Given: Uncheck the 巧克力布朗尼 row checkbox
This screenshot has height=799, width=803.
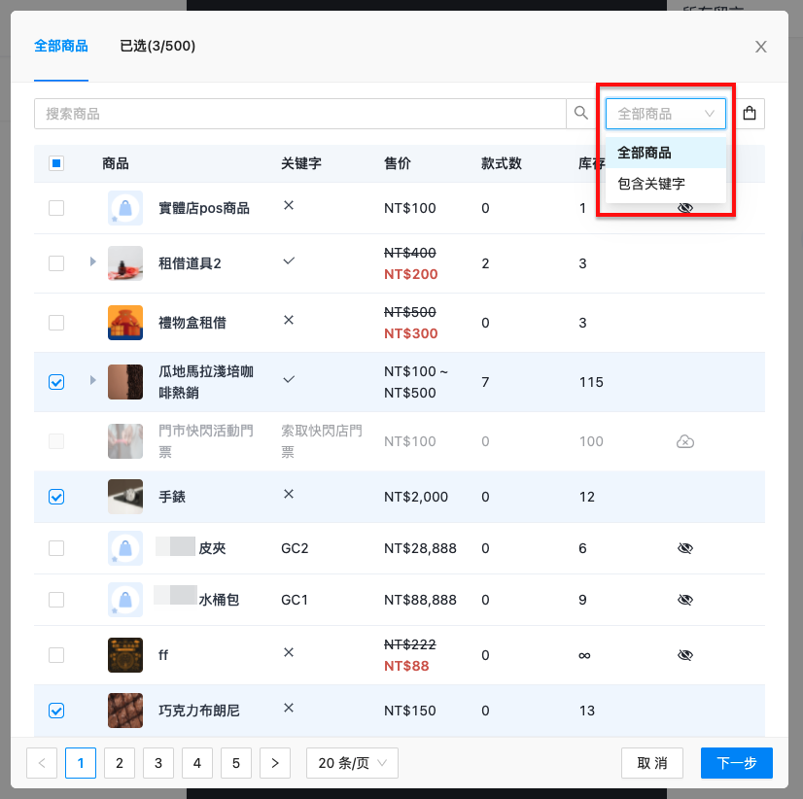Looking at the screenshot, I should coord(56,711).
